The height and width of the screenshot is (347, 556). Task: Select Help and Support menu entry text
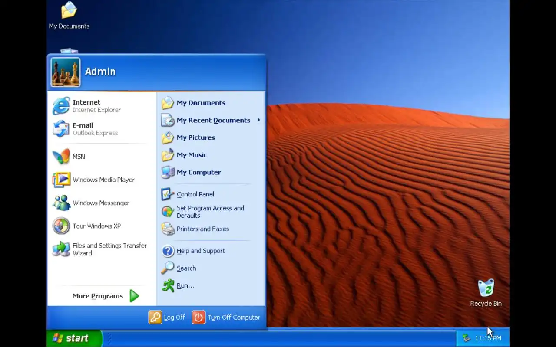coord(201,251)
